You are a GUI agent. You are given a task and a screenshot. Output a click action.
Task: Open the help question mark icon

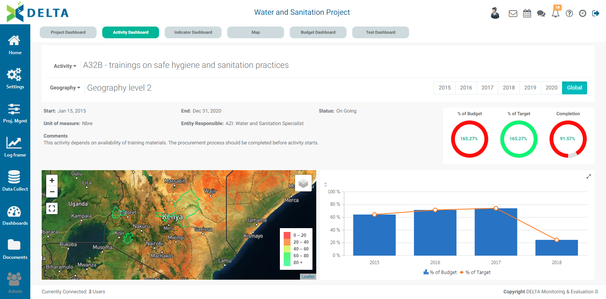(569, 14)
